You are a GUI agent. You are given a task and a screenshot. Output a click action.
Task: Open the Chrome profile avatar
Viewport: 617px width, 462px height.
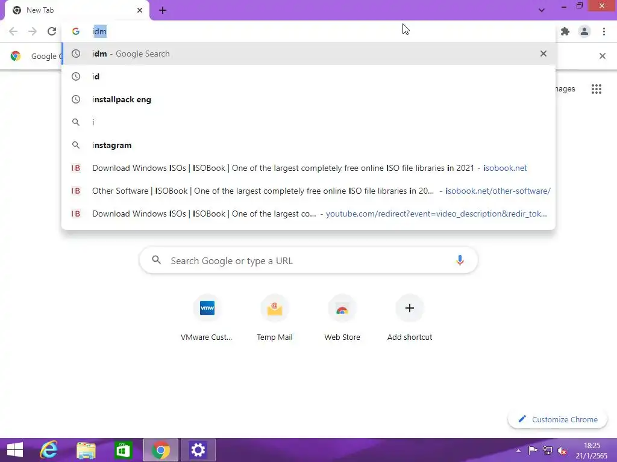[x=584, y=31]
